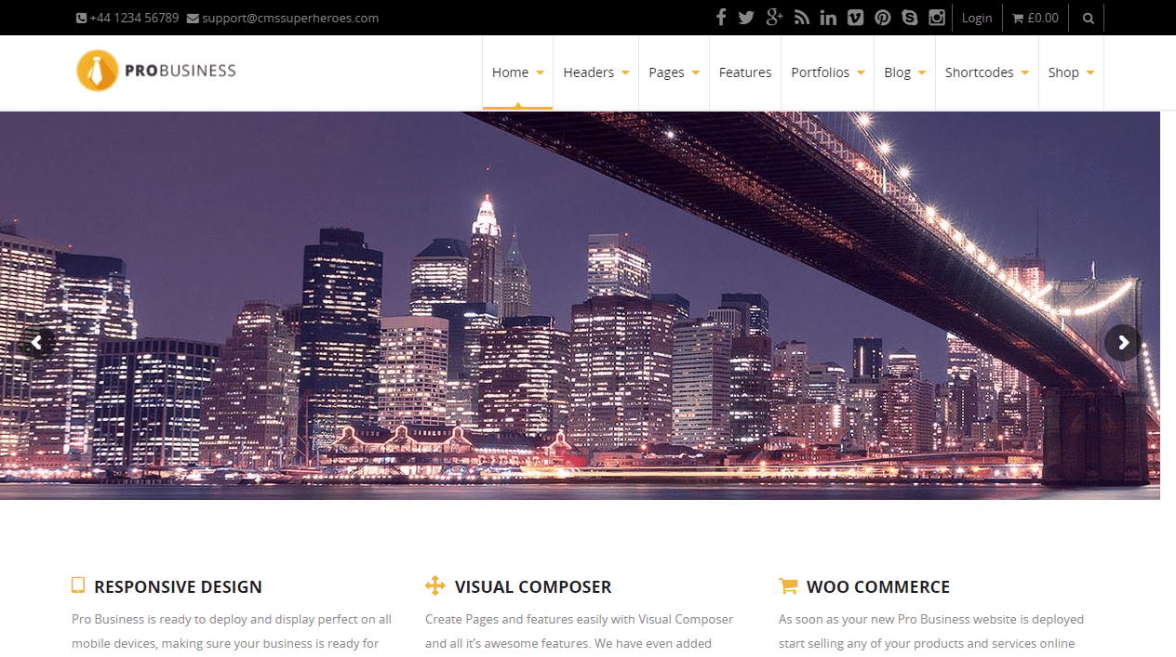Expand the Pages menu arrow
This screenshot has width=1176, height=657.
click(x=695, y=72)
